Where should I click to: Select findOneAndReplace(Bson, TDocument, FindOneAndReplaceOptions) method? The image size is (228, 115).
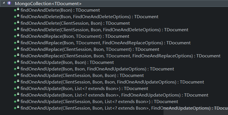(106, 43)
